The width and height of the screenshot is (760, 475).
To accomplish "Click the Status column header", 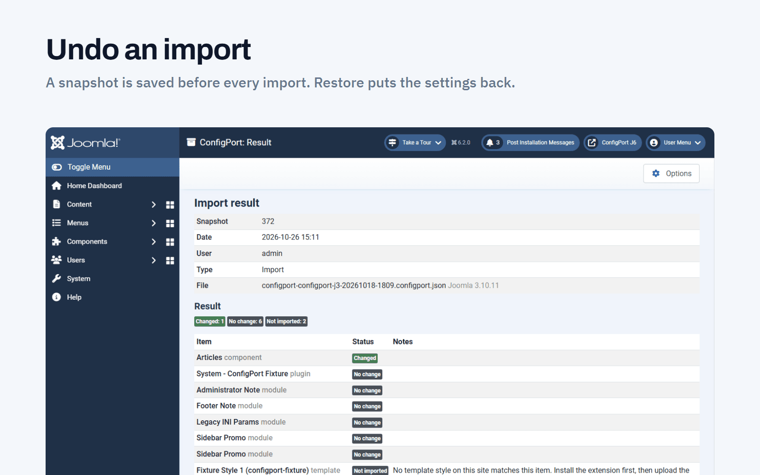I will pyautogui.click(x=363, y=342).
